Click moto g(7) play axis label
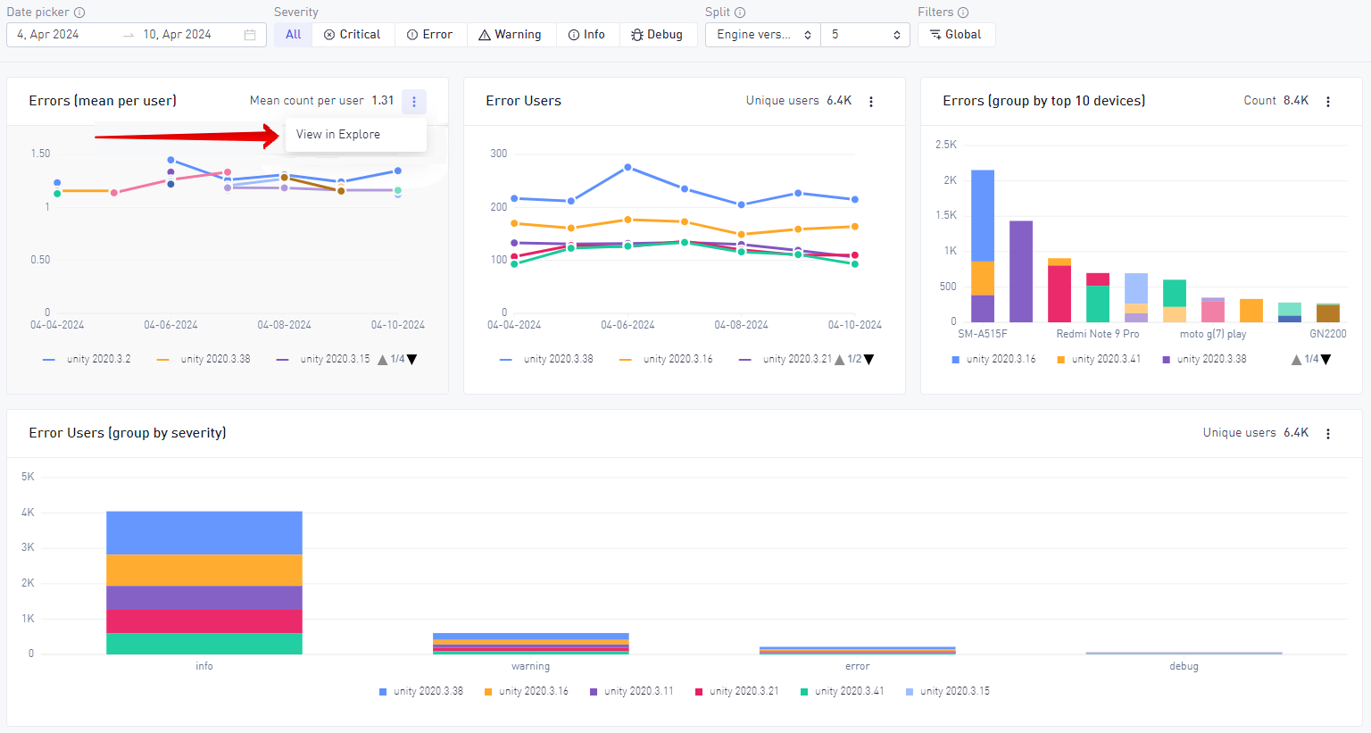The height and width of the screenshot is (733, 1371). point(1213,334)
